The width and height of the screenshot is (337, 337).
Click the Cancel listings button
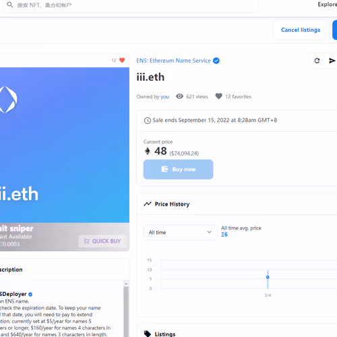click(301, 30)
